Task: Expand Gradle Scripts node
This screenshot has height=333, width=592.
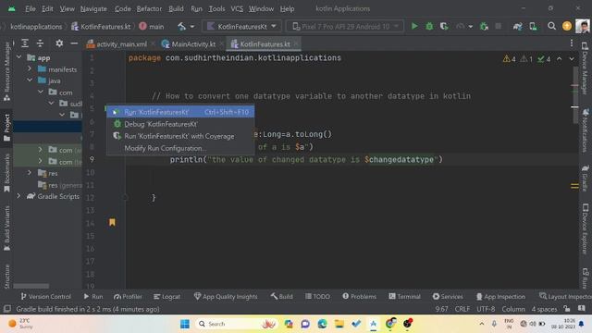Action: (x=18, y=196)
